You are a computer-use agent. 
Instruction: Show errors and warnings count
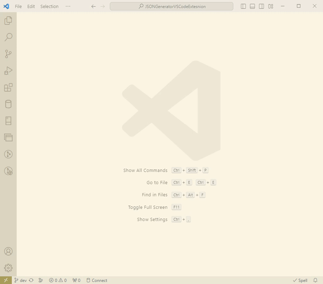click(58, 280)
